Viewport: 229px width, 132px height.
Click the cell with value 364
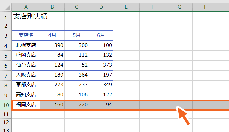(77, 75)
